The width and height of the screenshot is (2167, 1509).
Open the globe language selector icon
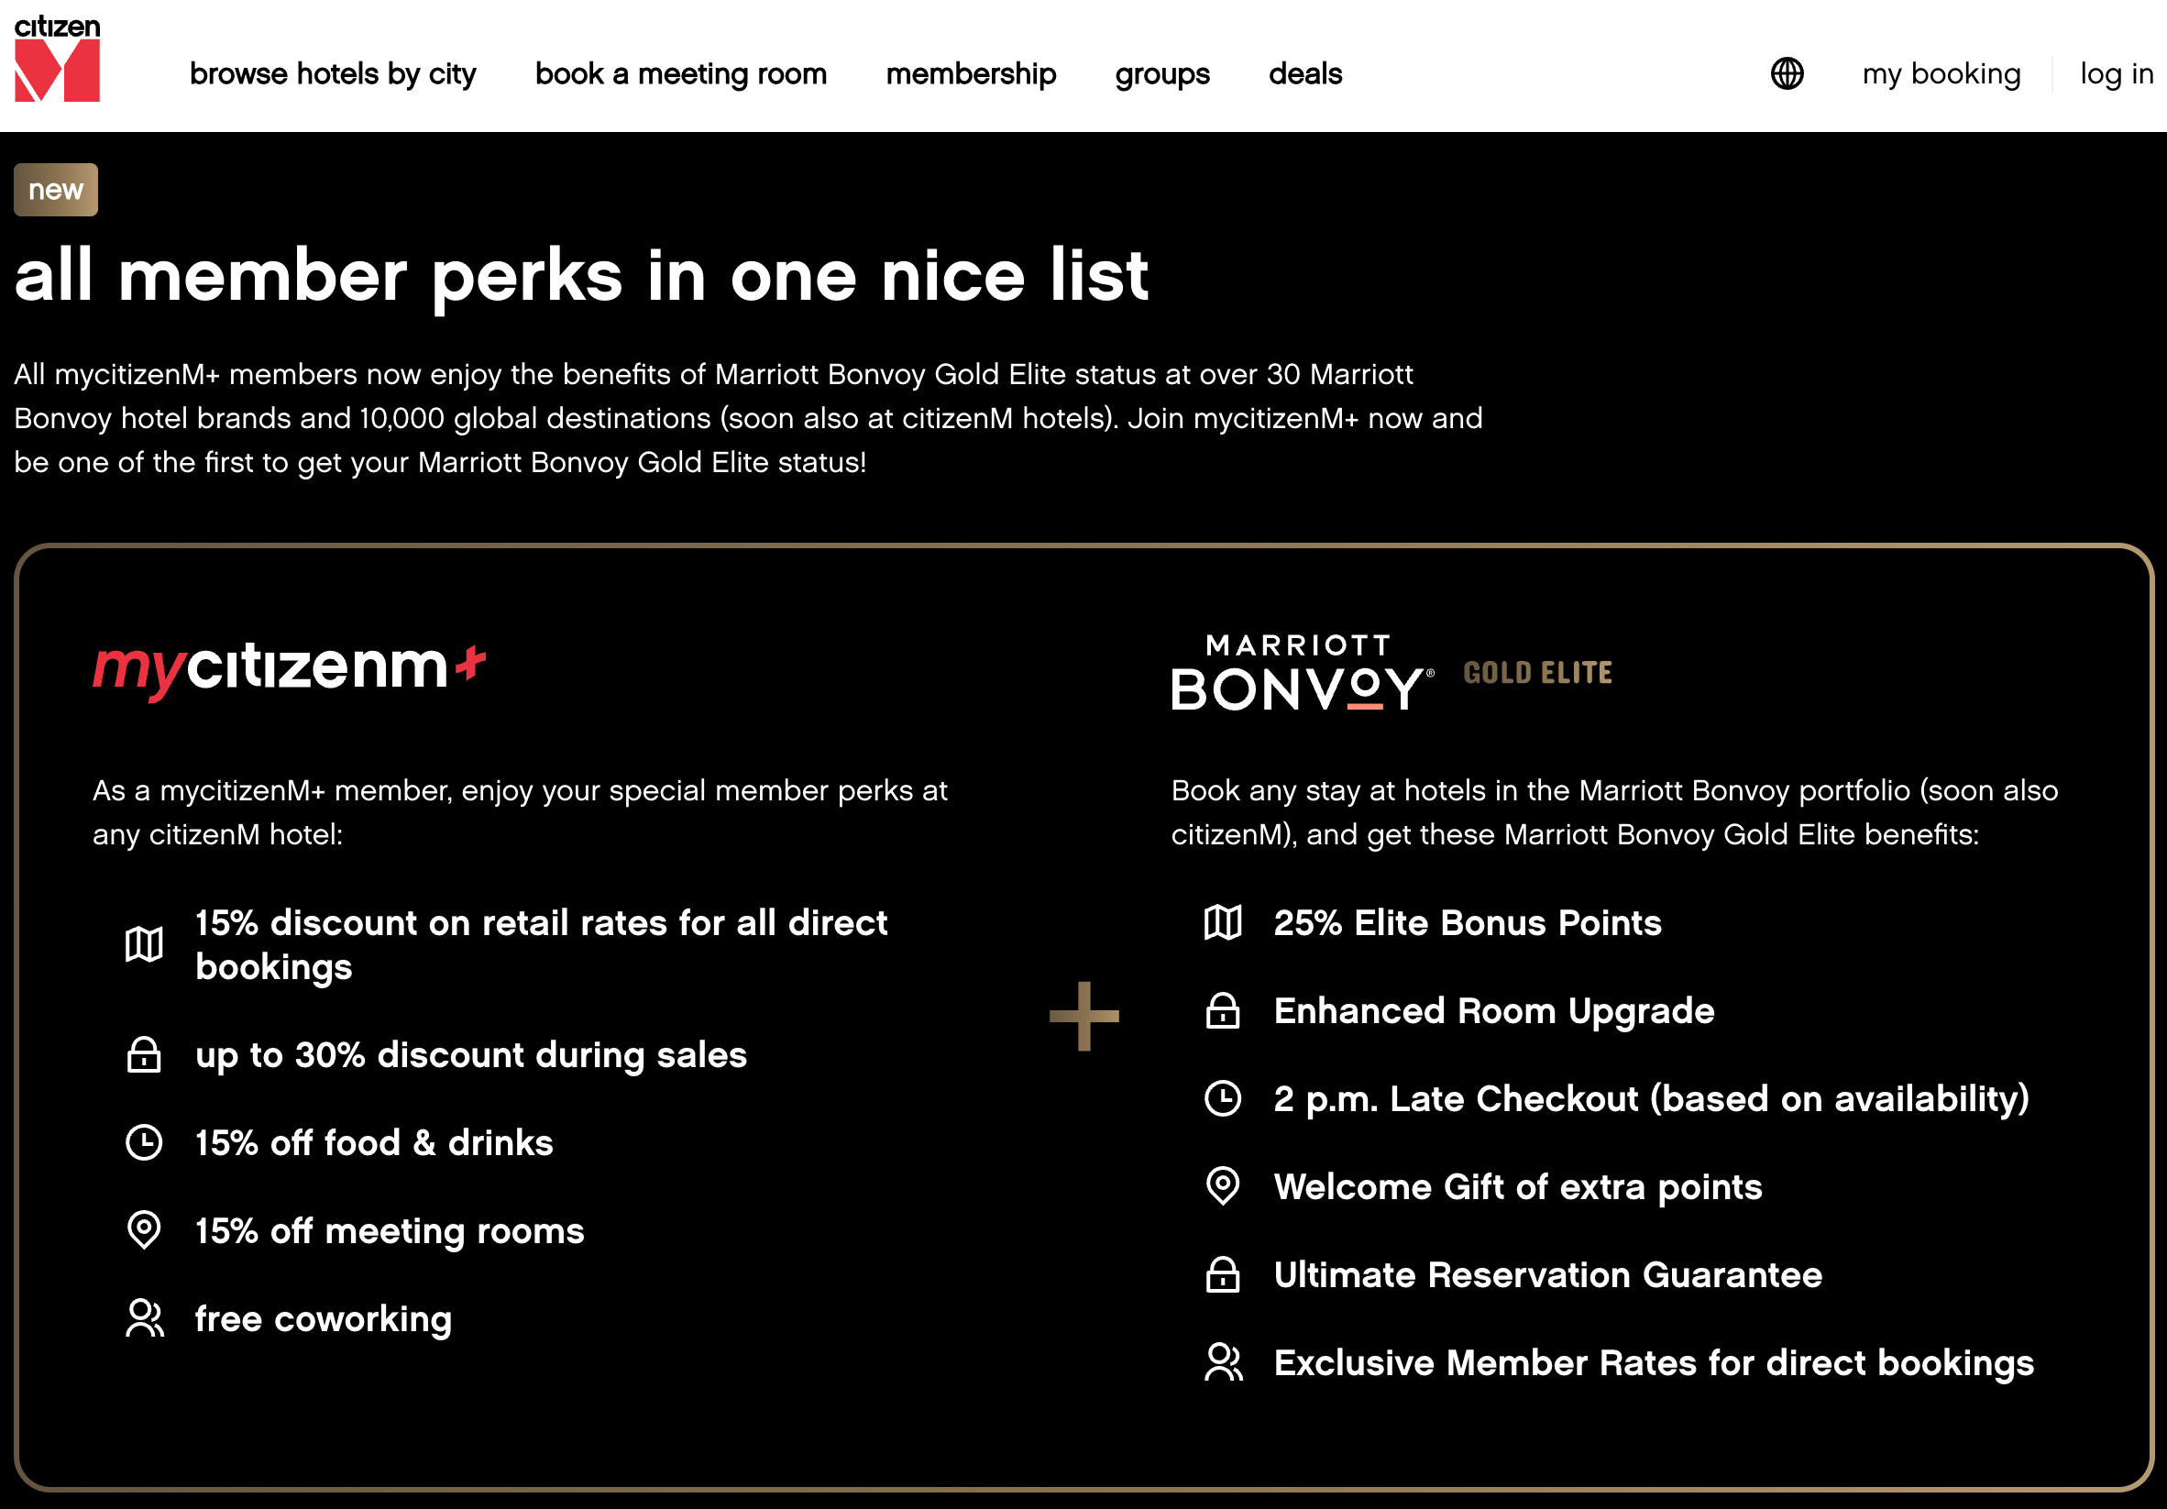coord(1787,73)
